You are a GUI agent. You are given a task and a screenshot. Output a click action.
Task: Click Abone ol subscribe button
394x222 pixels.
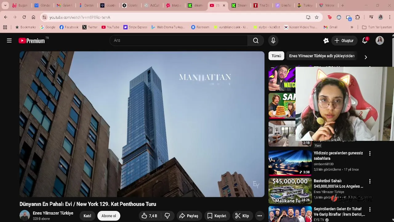pyautogui.click(x=109, y=216)
